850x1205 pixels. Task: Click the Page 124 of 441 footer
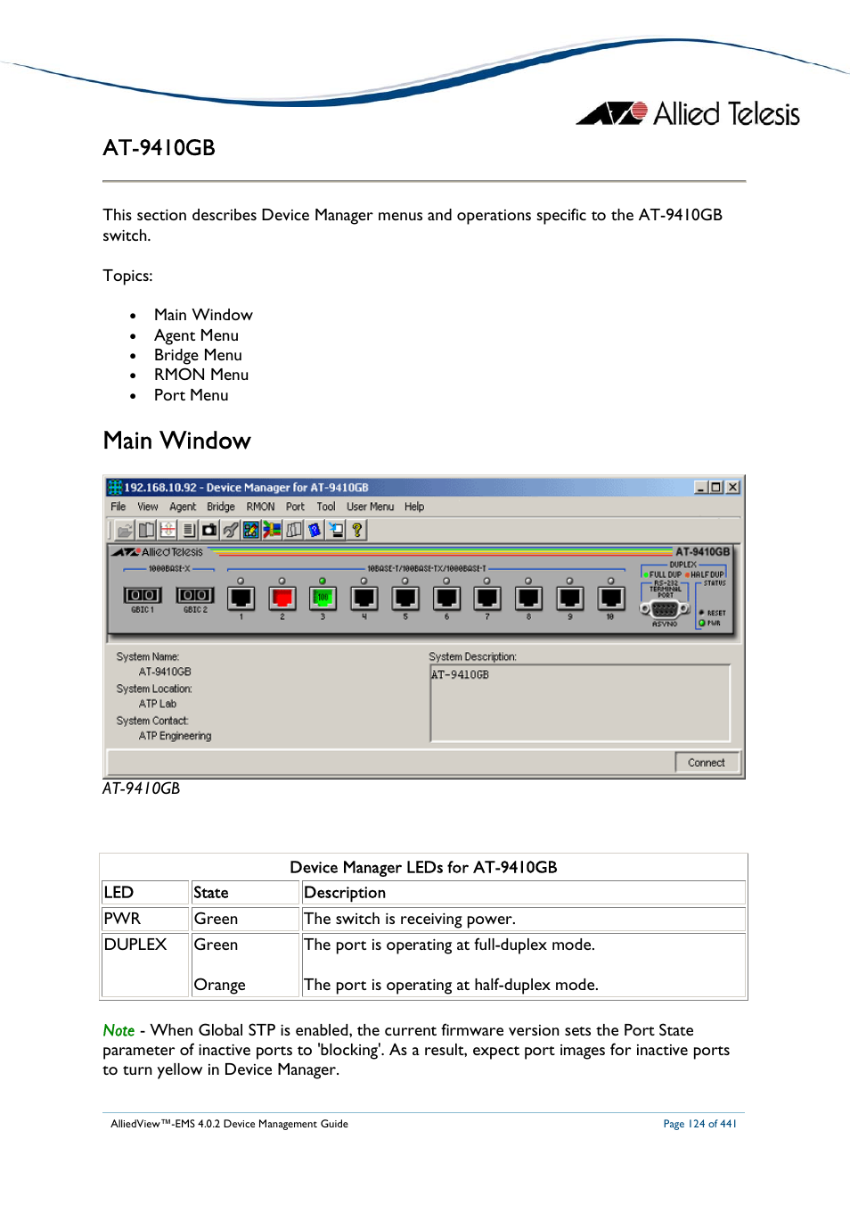[699, 1124]
